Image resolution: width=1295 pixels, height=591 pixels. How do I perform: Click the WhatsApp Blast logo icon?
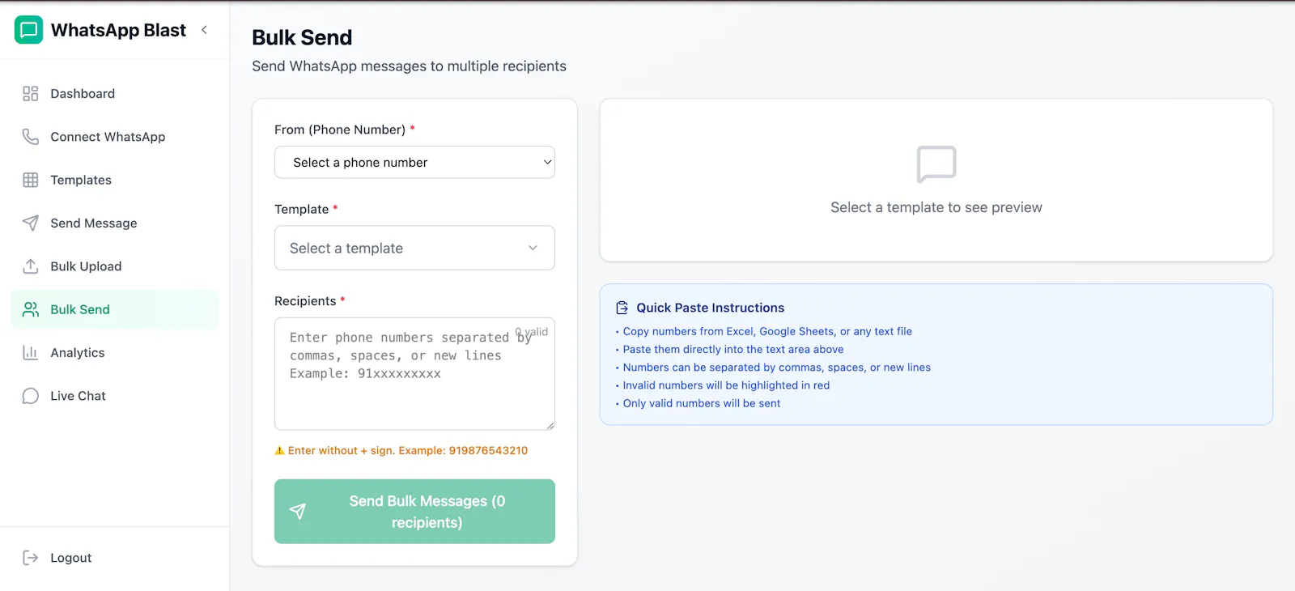click(29, 30)
